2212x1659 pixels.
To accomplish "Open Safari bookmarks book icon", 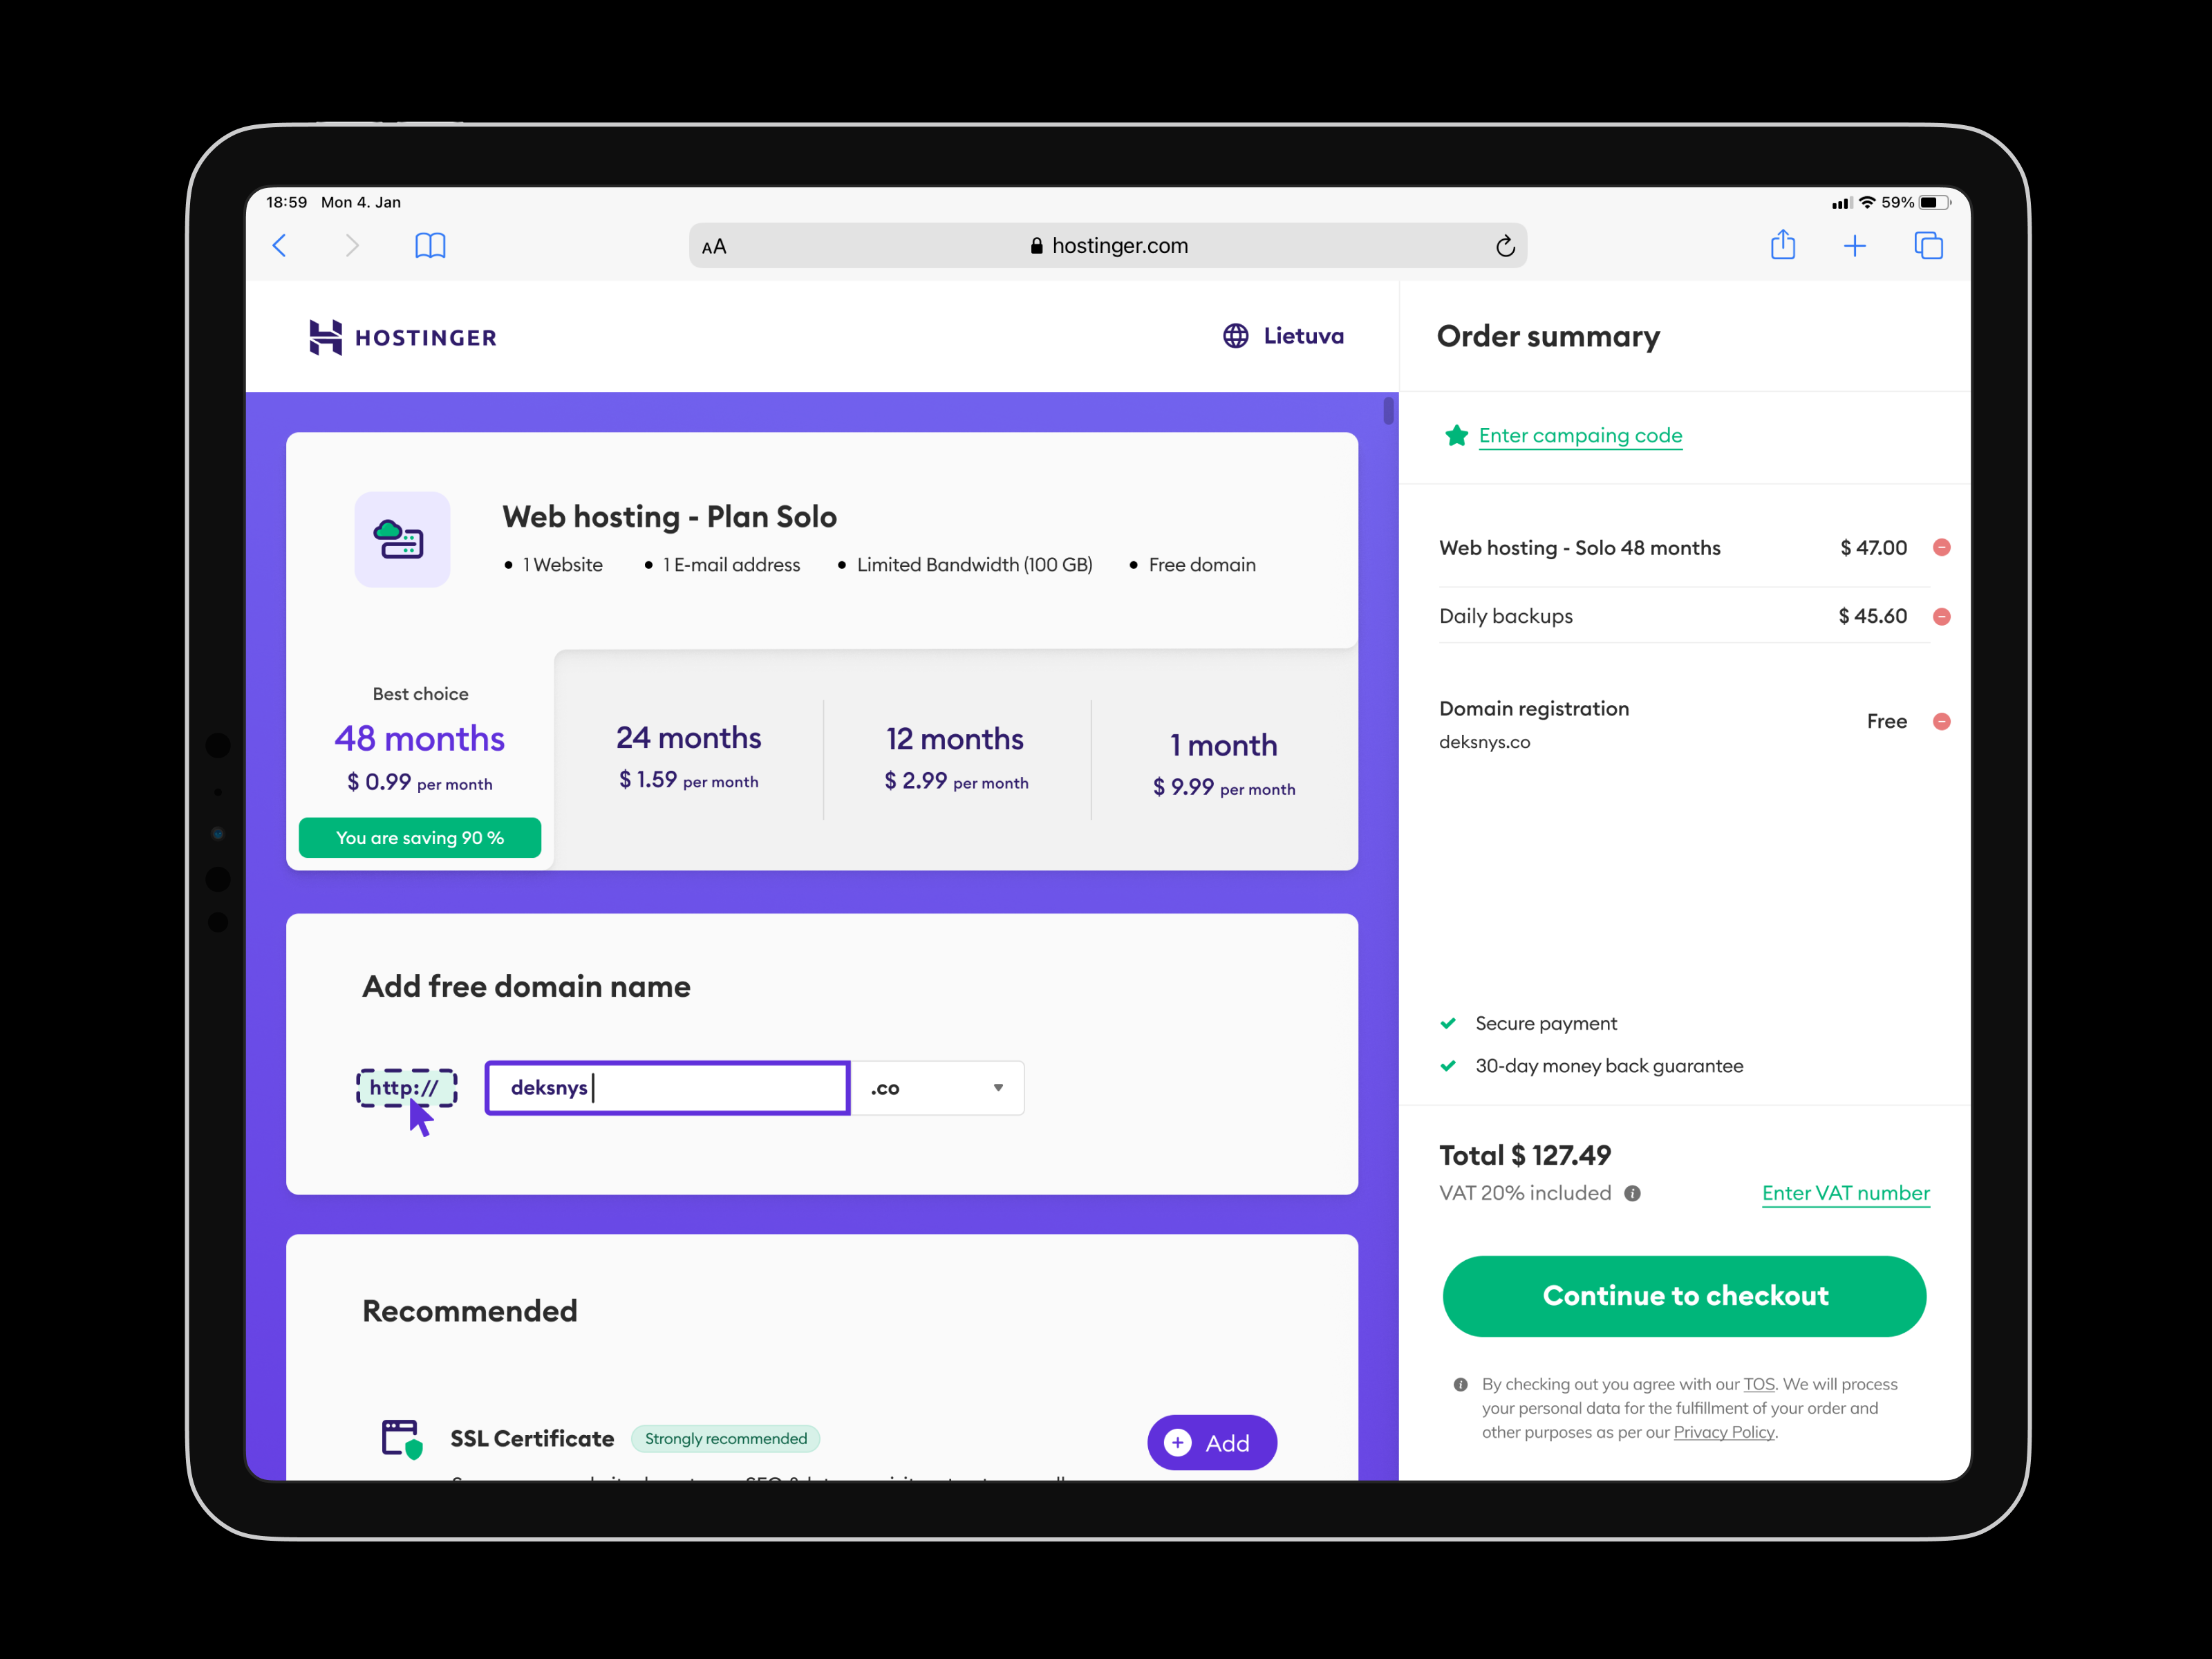I will (x=430, y=245).
